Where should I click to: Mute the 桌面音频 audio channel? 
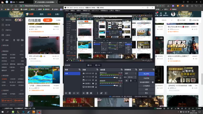coord(117,86)
